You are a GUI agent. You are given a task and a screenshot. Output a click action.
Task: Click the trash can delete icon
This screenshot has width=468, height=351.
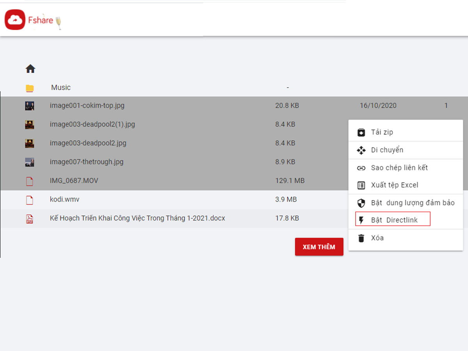[361, 238]
